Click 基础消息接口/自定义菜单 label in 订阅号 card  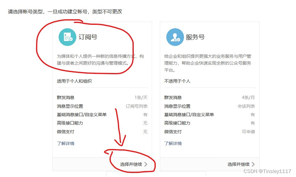click(82, 115)
